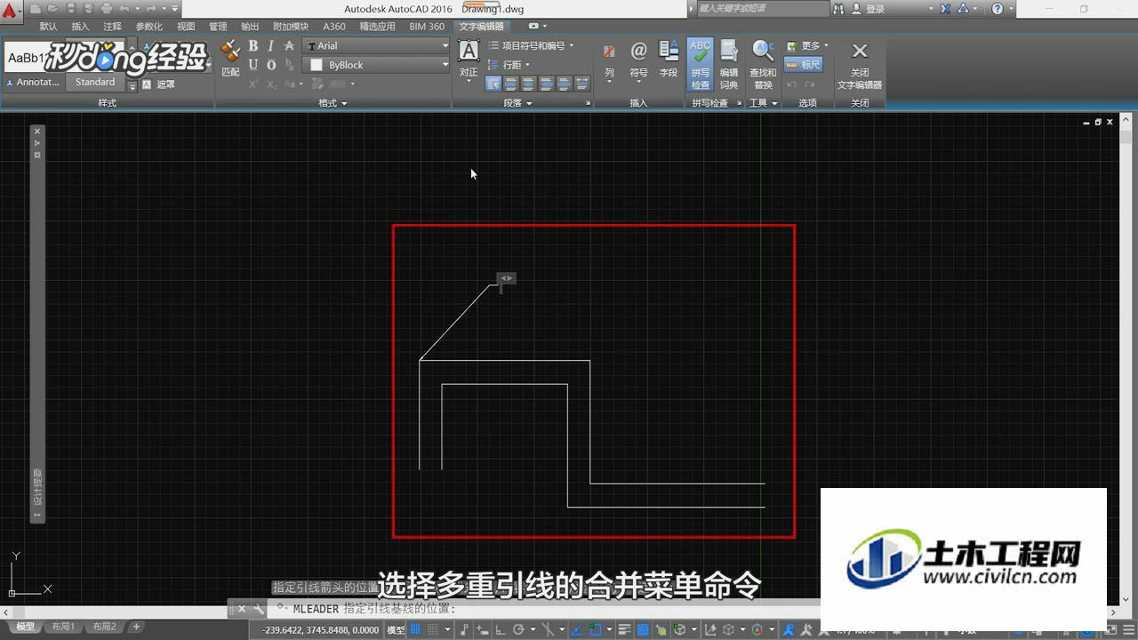Screen dimensions: 1138x640
Task: Open the Quick Access customize dropdown
Action: [x=175, y=9]
